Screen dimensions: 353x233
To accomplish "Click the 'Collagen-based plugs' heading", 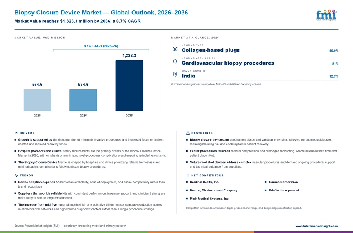I will pyautogui.click(x=211, y=50).
